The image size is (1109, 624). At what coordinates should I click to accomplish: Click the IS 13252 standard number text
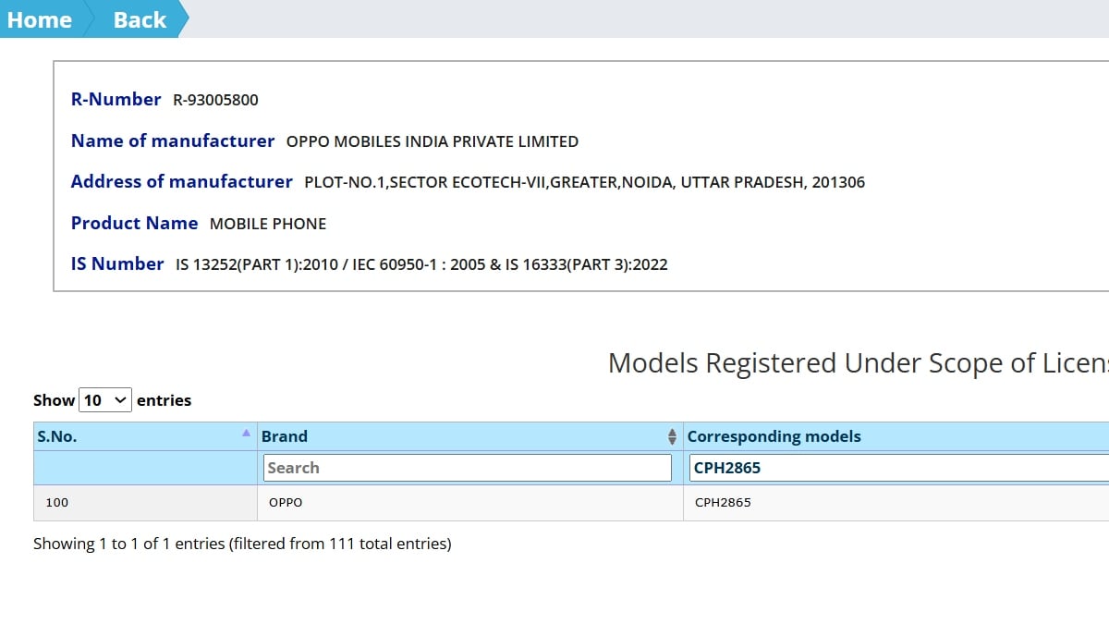(421, 264)
